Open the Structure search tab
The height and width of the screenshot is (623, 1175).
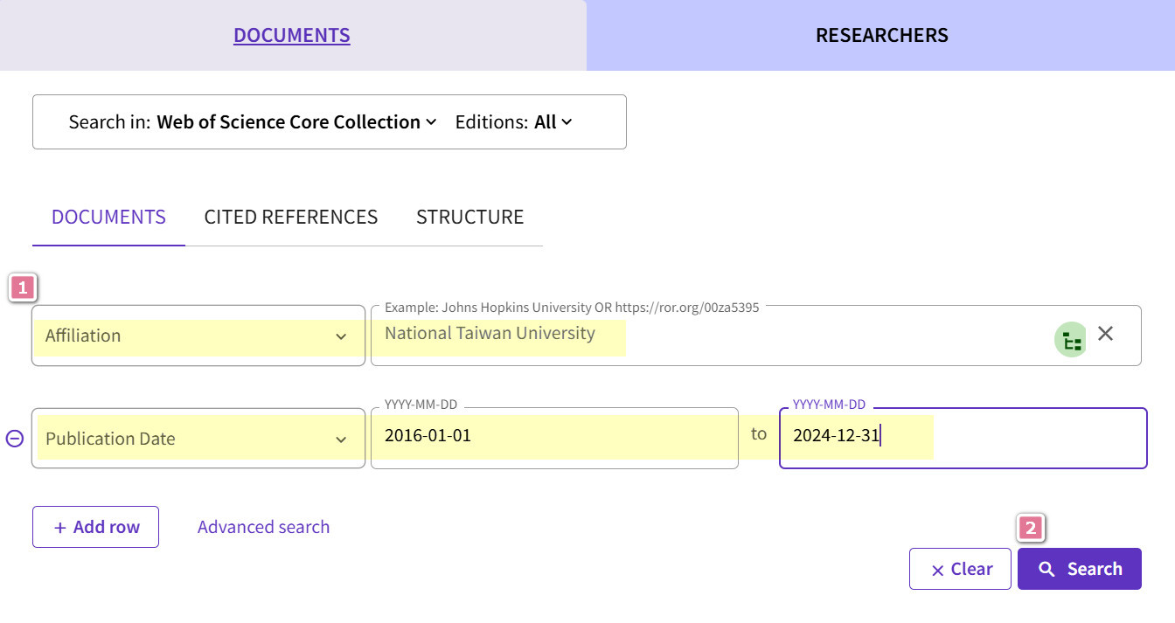click(469, 217)
